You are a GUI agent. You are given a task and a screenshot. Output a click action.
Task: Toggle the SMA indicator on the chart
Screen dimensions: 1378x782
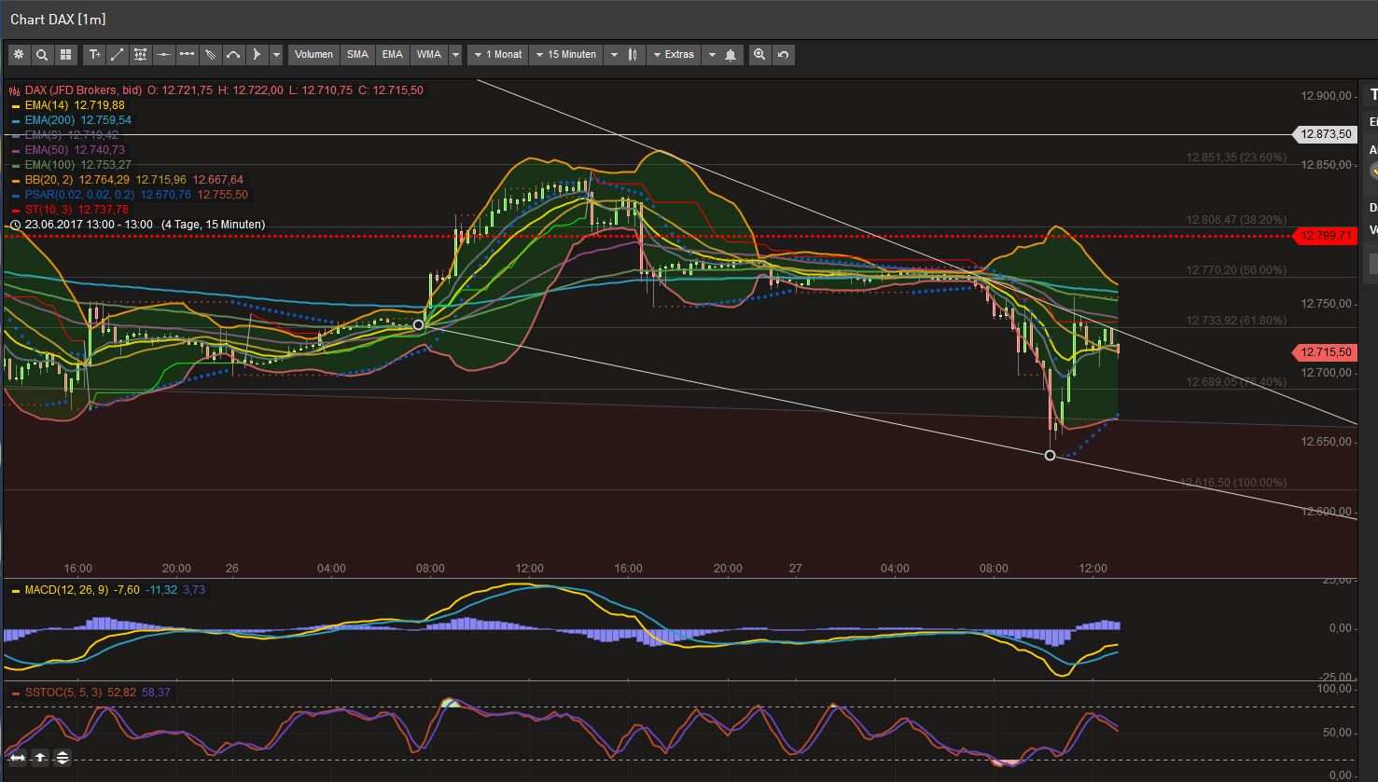click(x=357, y=54)
